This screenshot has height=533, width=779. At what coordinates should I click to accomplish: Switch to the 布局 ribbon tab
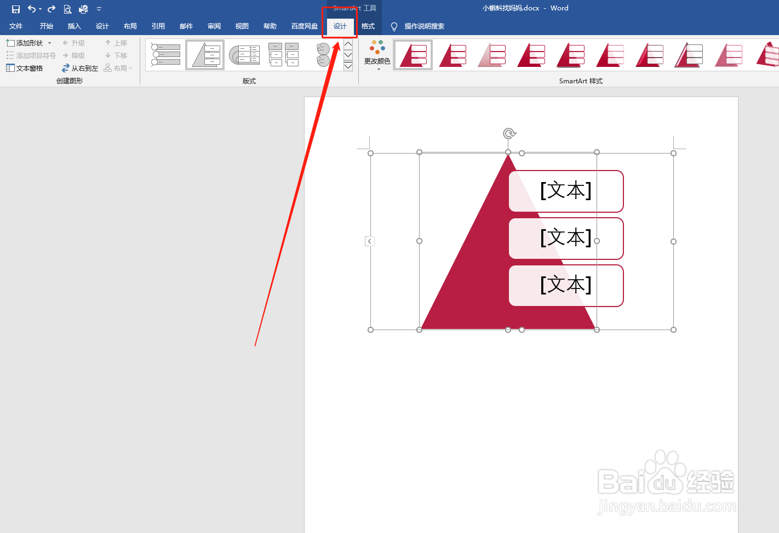click(x=130, y=26)
